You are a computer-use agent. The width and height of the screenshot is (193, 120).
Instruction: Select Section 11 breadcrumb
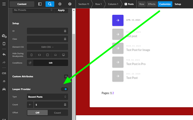pyautogui.click(x=84, y=4)
